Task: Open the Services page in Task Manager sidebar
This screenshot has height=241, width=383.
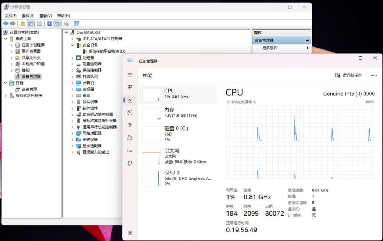Action: click(x=130, y=163)
